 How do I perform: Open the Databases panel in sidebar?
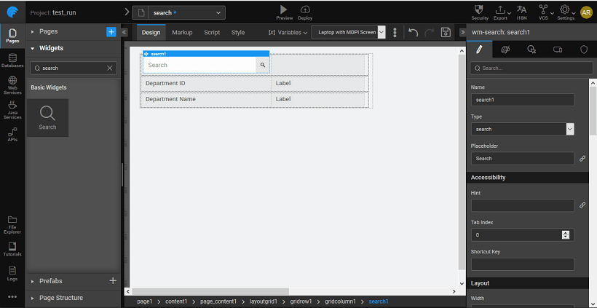click(12, 60)
